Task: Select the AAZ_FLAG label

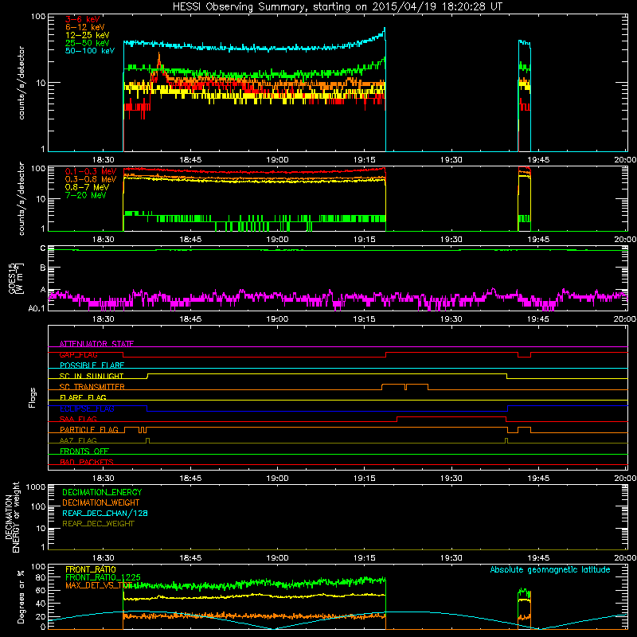Action: point(78,440)
